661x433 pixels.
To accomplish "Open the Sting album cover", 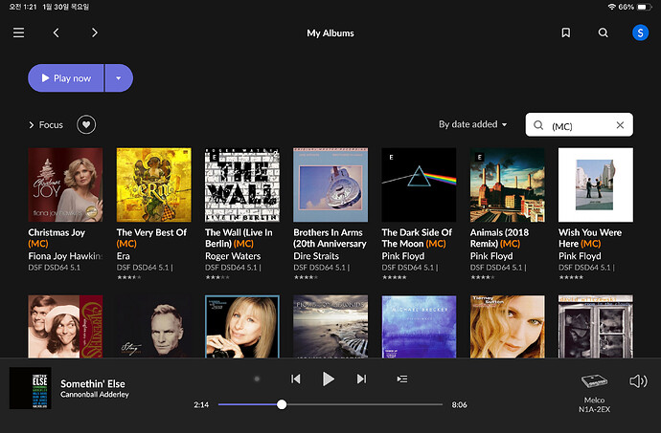I will coord(154,327).
